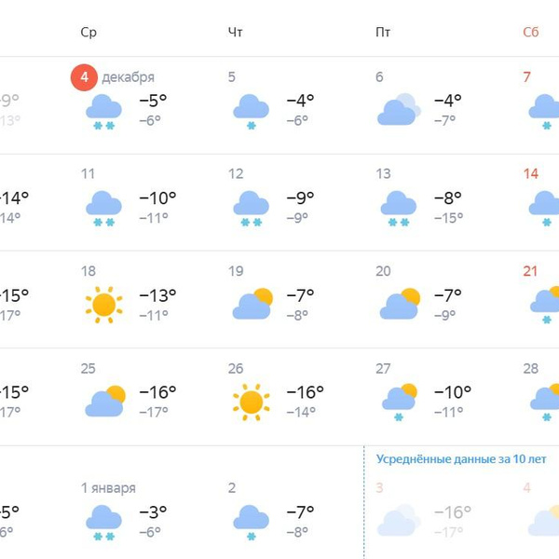This screenshot has height=559, width=559.
Task: Click the Чт weekday column header
Action: (236, 32)
